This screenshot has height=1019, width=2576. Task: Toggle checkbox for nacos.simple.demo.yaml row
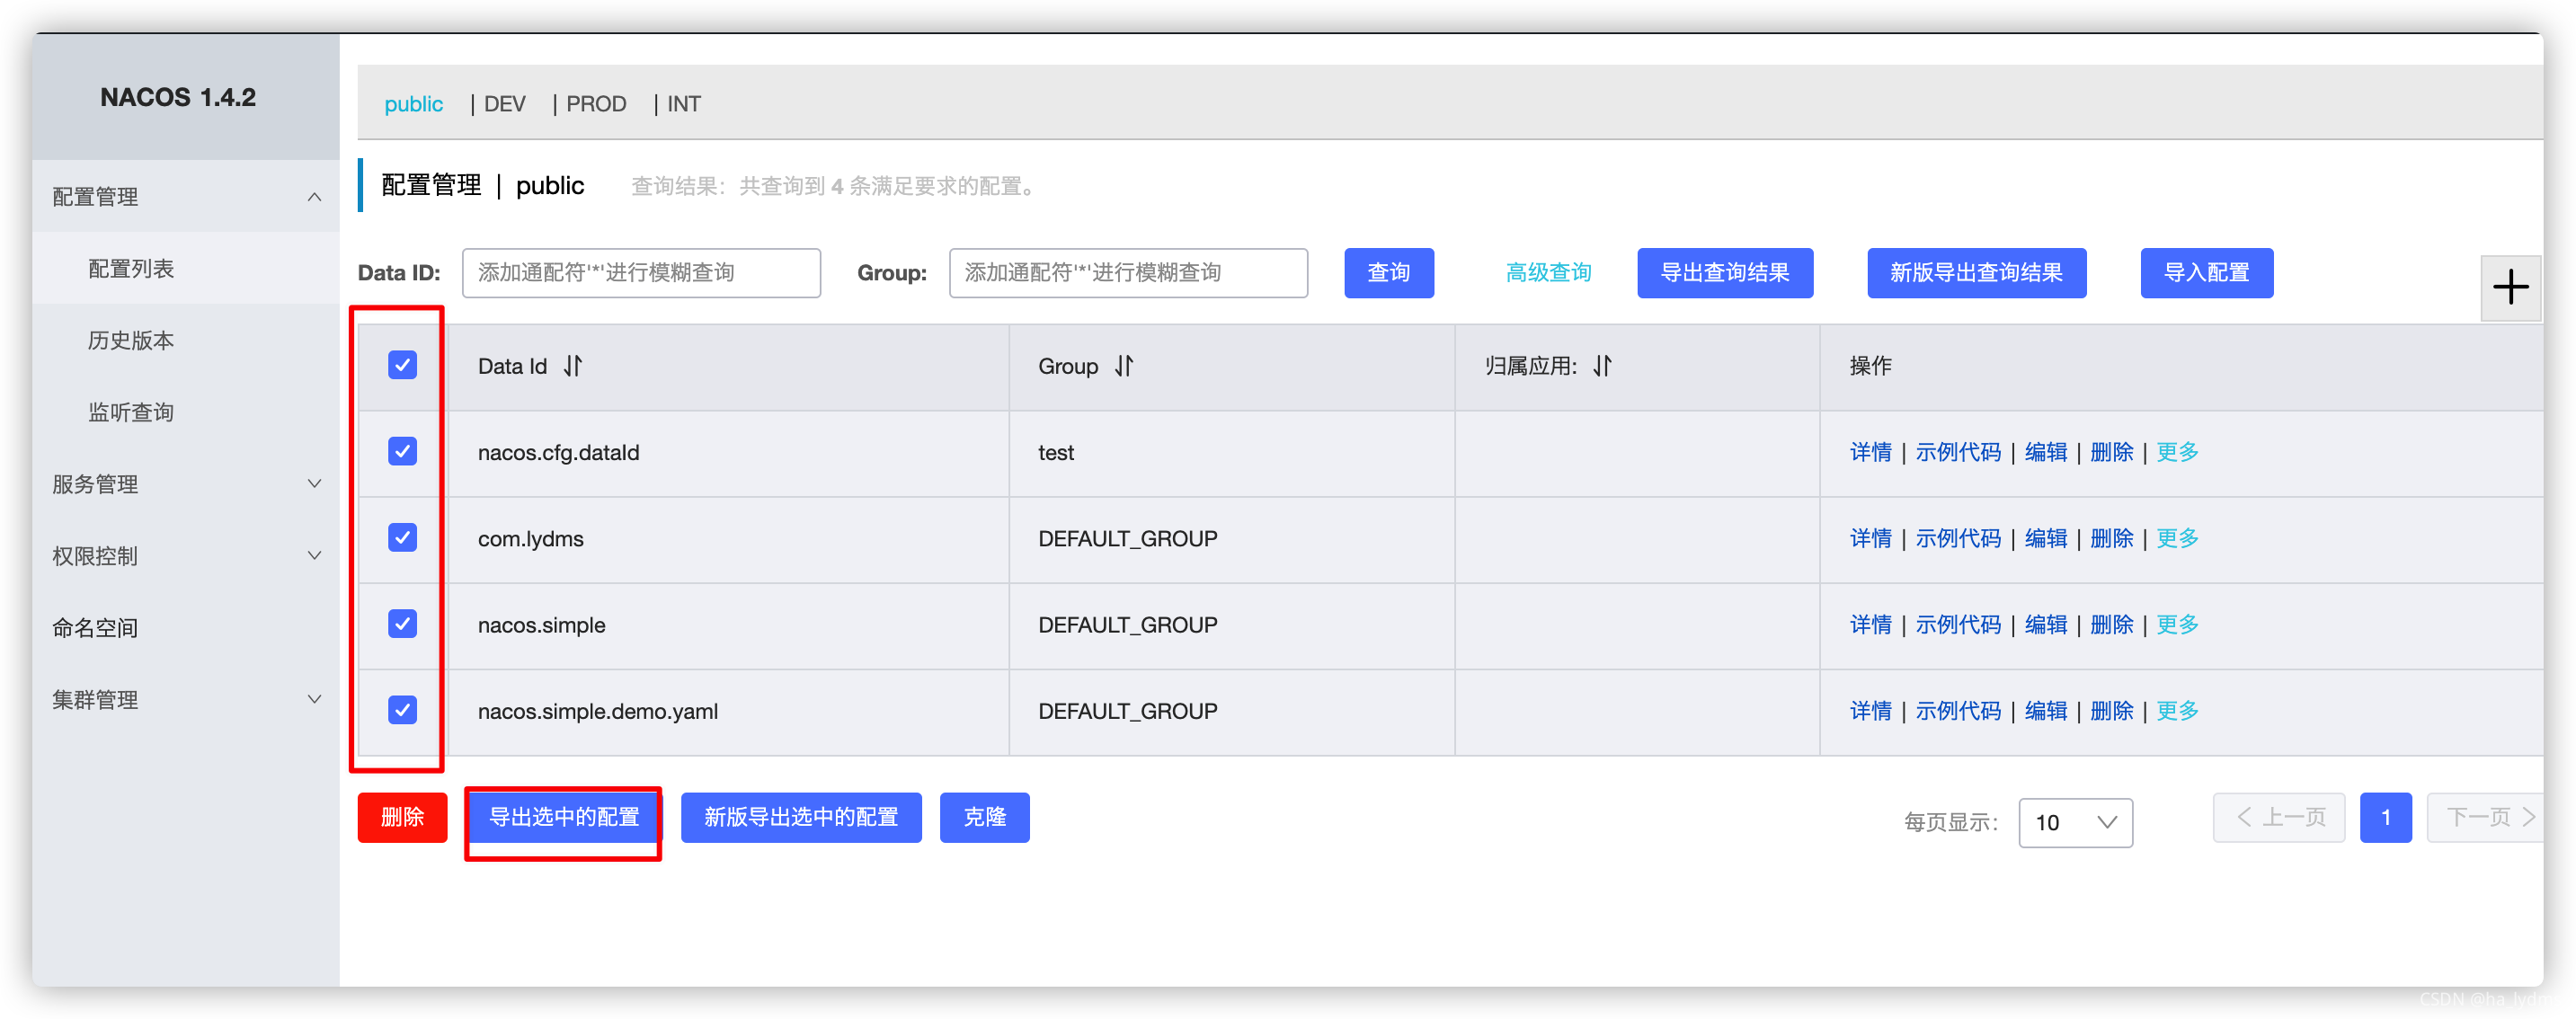tap(402, 710)
